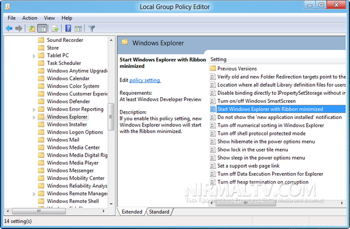Click the show/hide action pane icon
The width and height of the screenshot is (350, 229).
(x=78, y=29)
